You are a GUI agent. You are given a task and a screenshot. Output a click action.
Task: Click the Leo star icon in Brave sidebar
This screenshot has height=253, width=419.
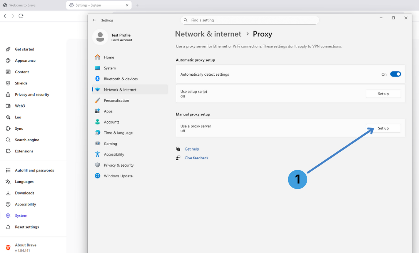[8, 117]
